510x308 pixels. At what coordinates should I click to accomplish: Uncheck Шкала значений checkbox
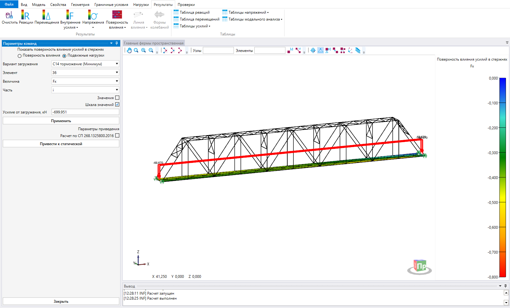coord(117,104)
